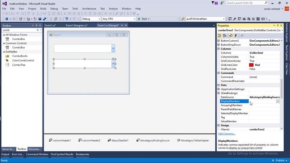Screen dimensions: 290x163
Task: Click the auto-hide pushpin on Properties panel
Action: [278, 25]
